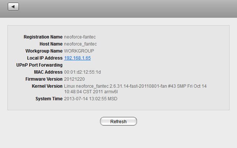Select the firmware version 20121220
237x148 pixels.
click(x=74, y=79)
